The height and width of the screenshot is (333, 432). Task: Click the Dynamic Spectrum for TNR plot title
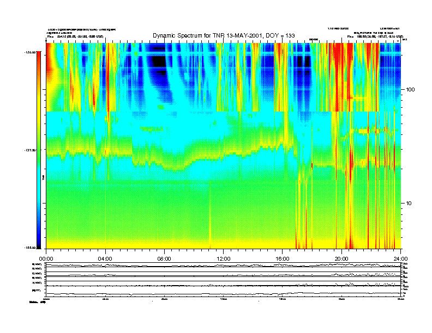pyautogui.click(x=224, y=35)
